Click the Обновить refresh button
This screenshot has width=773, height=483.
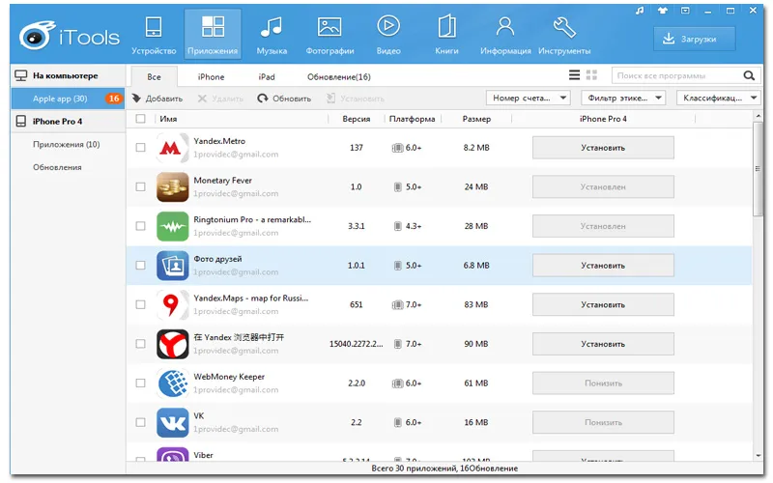tap(284, 99)
